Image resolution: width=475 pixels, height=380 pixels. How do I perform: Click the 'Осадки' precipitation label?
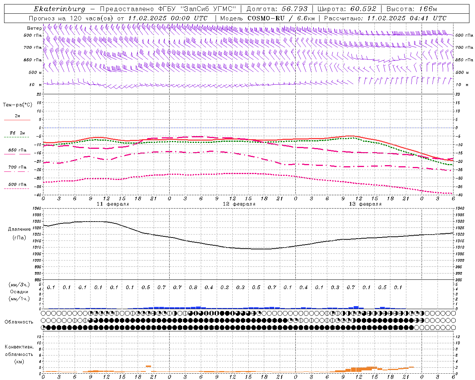19,292
